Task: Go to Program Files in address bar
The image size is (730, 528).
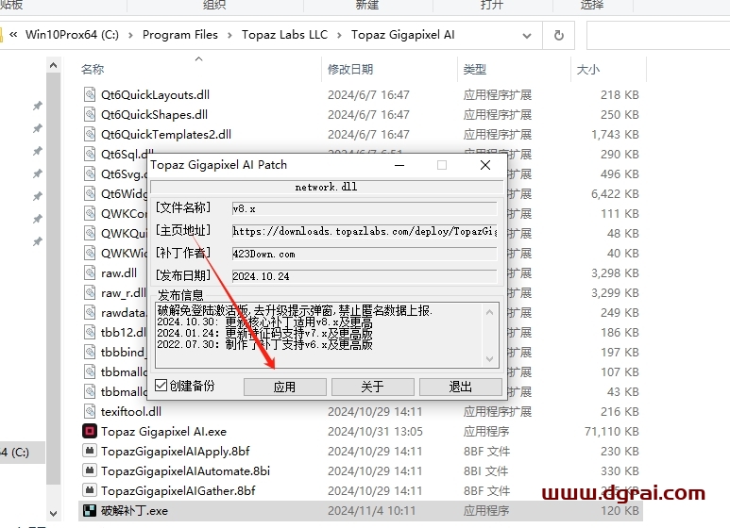Action: click(x=180, y=35)
